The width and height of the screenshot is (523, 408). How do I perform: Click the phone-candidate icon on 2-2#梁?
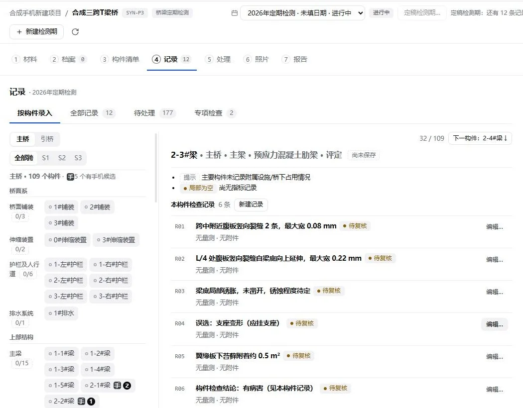coord(81,402)
